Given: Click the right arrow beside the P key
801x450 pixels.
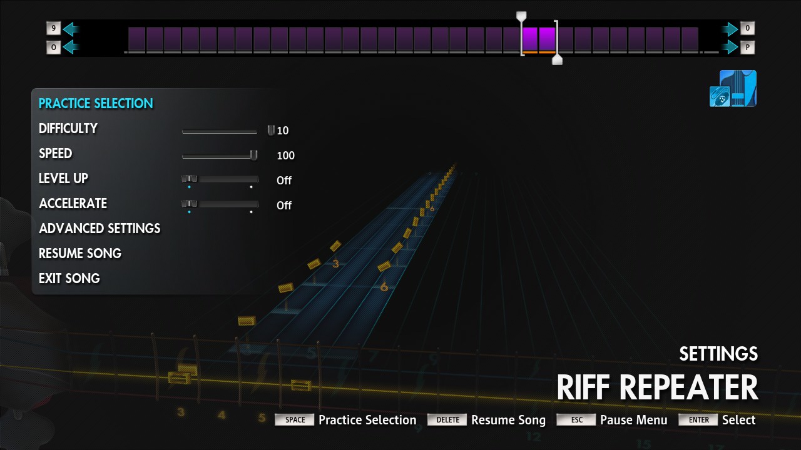Looking at the screenshot, I should tap(731, 47).
